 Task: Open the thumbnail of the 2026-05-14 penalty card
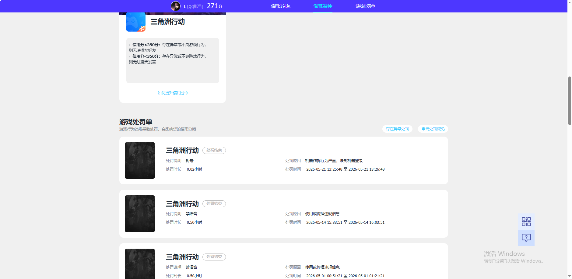point(140,214)
